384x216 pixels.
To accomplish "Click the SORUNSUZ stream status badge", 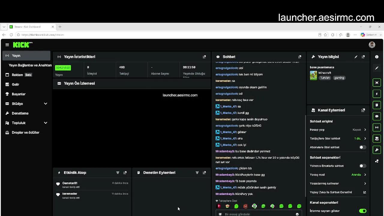I will pyautogui.click(x=63, y=68).
